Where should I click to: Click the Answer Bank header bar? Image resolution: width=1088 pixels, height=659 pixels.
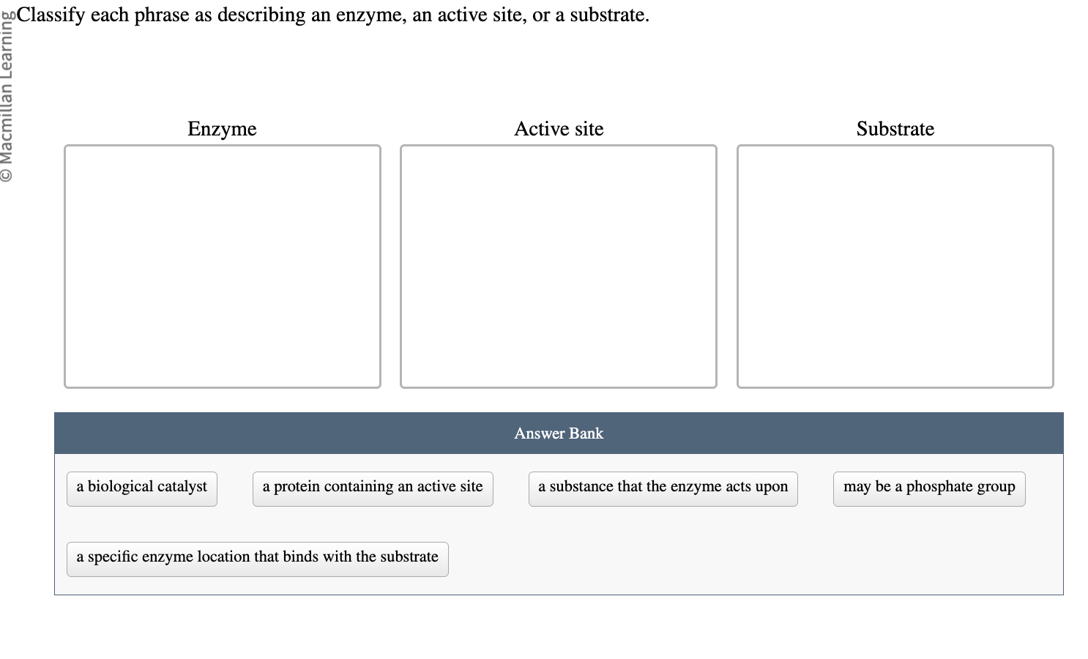559,433
